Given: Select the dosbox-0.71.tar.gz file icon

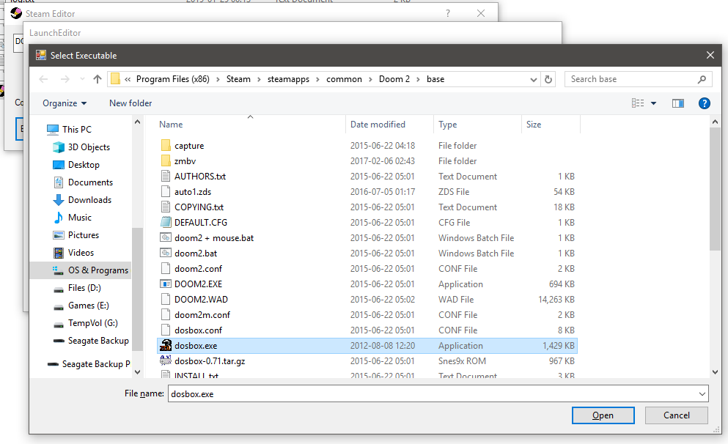Looking at the screenshot, I should tap(166, 360).
